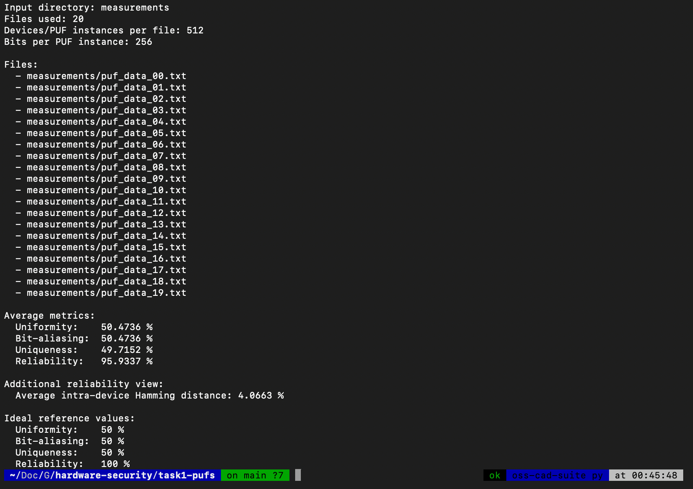Viewport: 693px width, 489px height.
Task: Click file path measurements/puf_data_07.txt
Action: coord(106,156)
